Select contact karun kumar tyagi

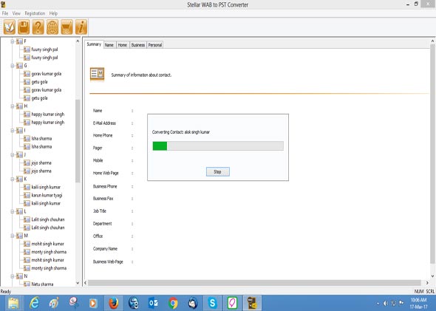pos(47,195)
